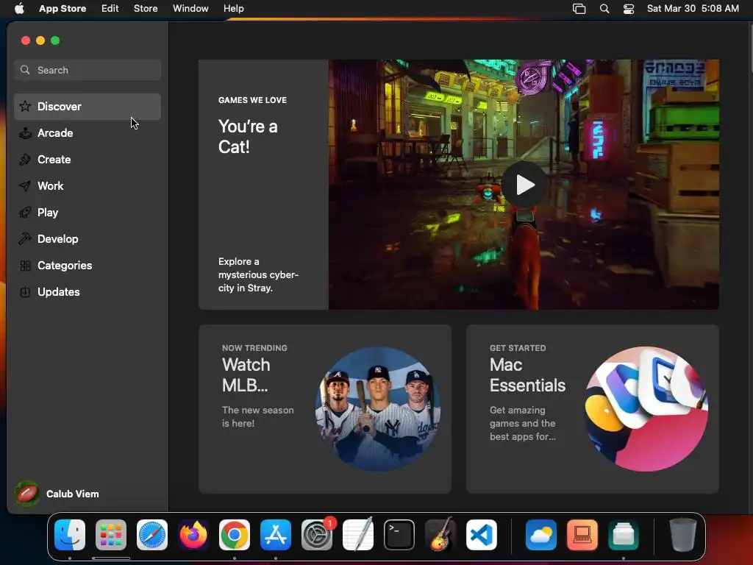
Task: Click the GAMES WE LOVE label
Action: [252, 100]
